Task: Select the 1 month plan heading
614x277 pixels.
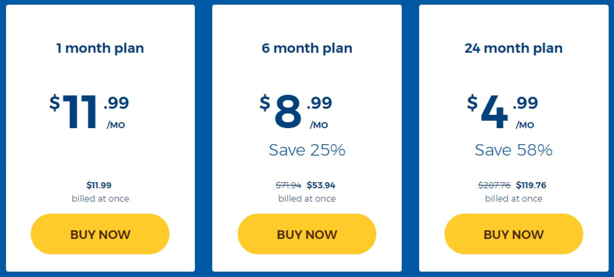Action: coord(100,48)
